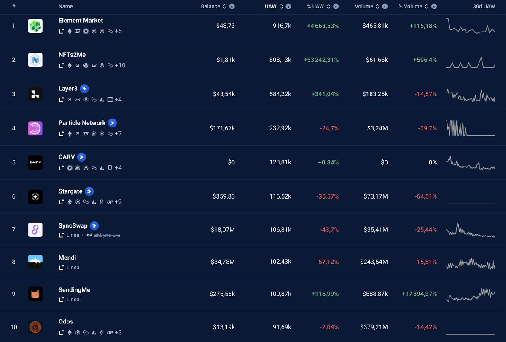The width and height of the screenshot is (506, 342).
Task: Open the Element Market dapp link
Action: click(x=81, y=20)
